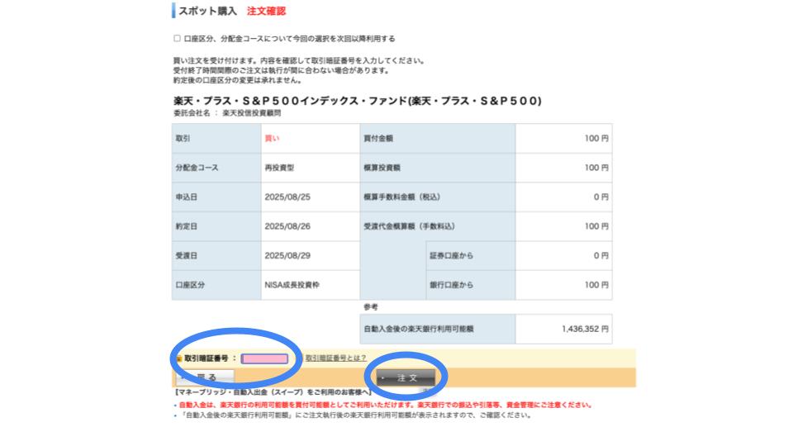Click the 銀行口座から label cell
The width and height of the screenshot is (793, 446).
click(x=471, y=285)
